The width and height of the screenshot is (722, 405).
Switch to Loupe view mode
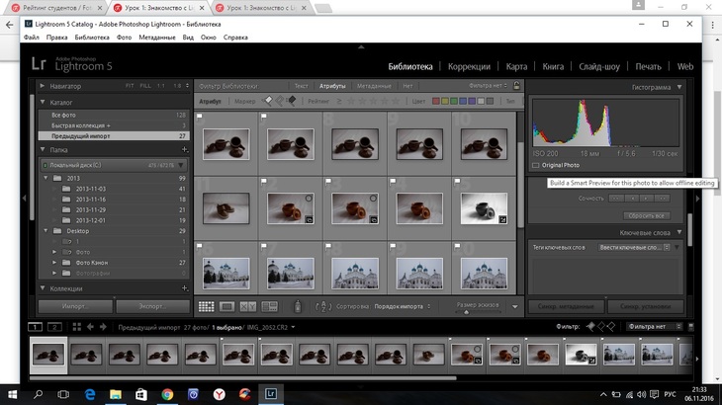[x=226, y=307]
